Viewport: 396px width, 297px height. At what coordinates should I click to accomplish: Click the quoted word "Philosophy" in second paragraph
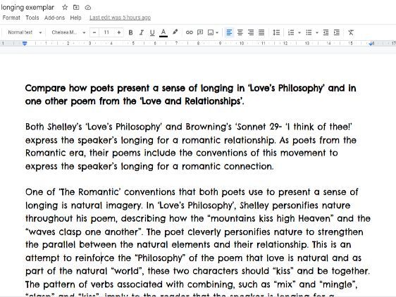pyautogui.click(x=160, y=258)
